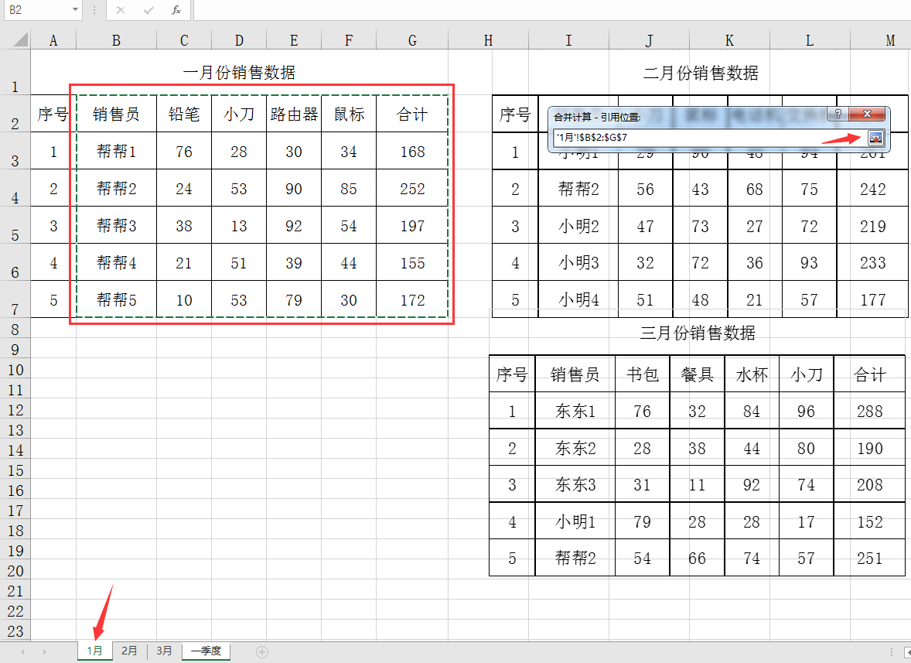The width and height of the screenshot is (911, 663).
Task: Select column H header
Action: pyautogui.click(x=488, y=40)
